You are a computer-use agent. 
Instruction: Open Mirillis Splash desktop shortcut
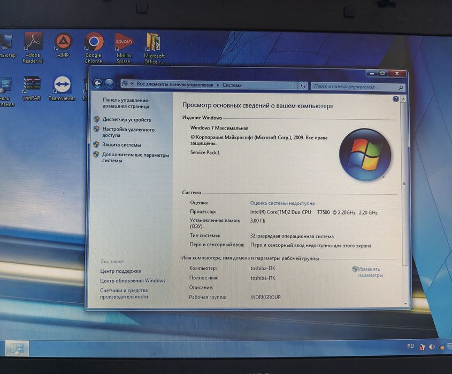click(124, 48)
